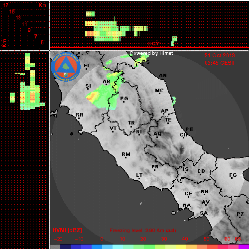Click the HVMI [dBZ] label
249x249 pixels.
point(67,230)
